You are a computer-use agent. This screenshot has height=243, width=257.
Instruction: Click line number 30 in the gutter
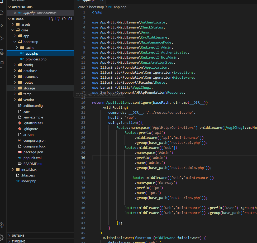83,158
